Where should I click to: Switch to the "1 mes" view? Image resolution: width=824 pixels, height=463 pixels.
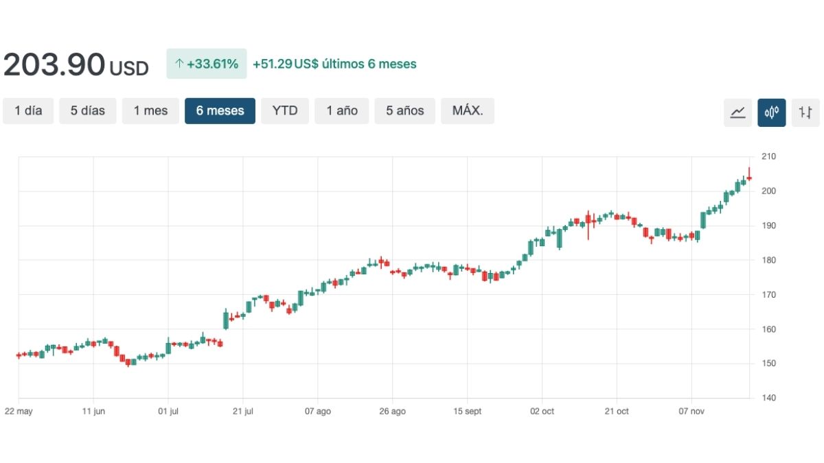(150, 110)
